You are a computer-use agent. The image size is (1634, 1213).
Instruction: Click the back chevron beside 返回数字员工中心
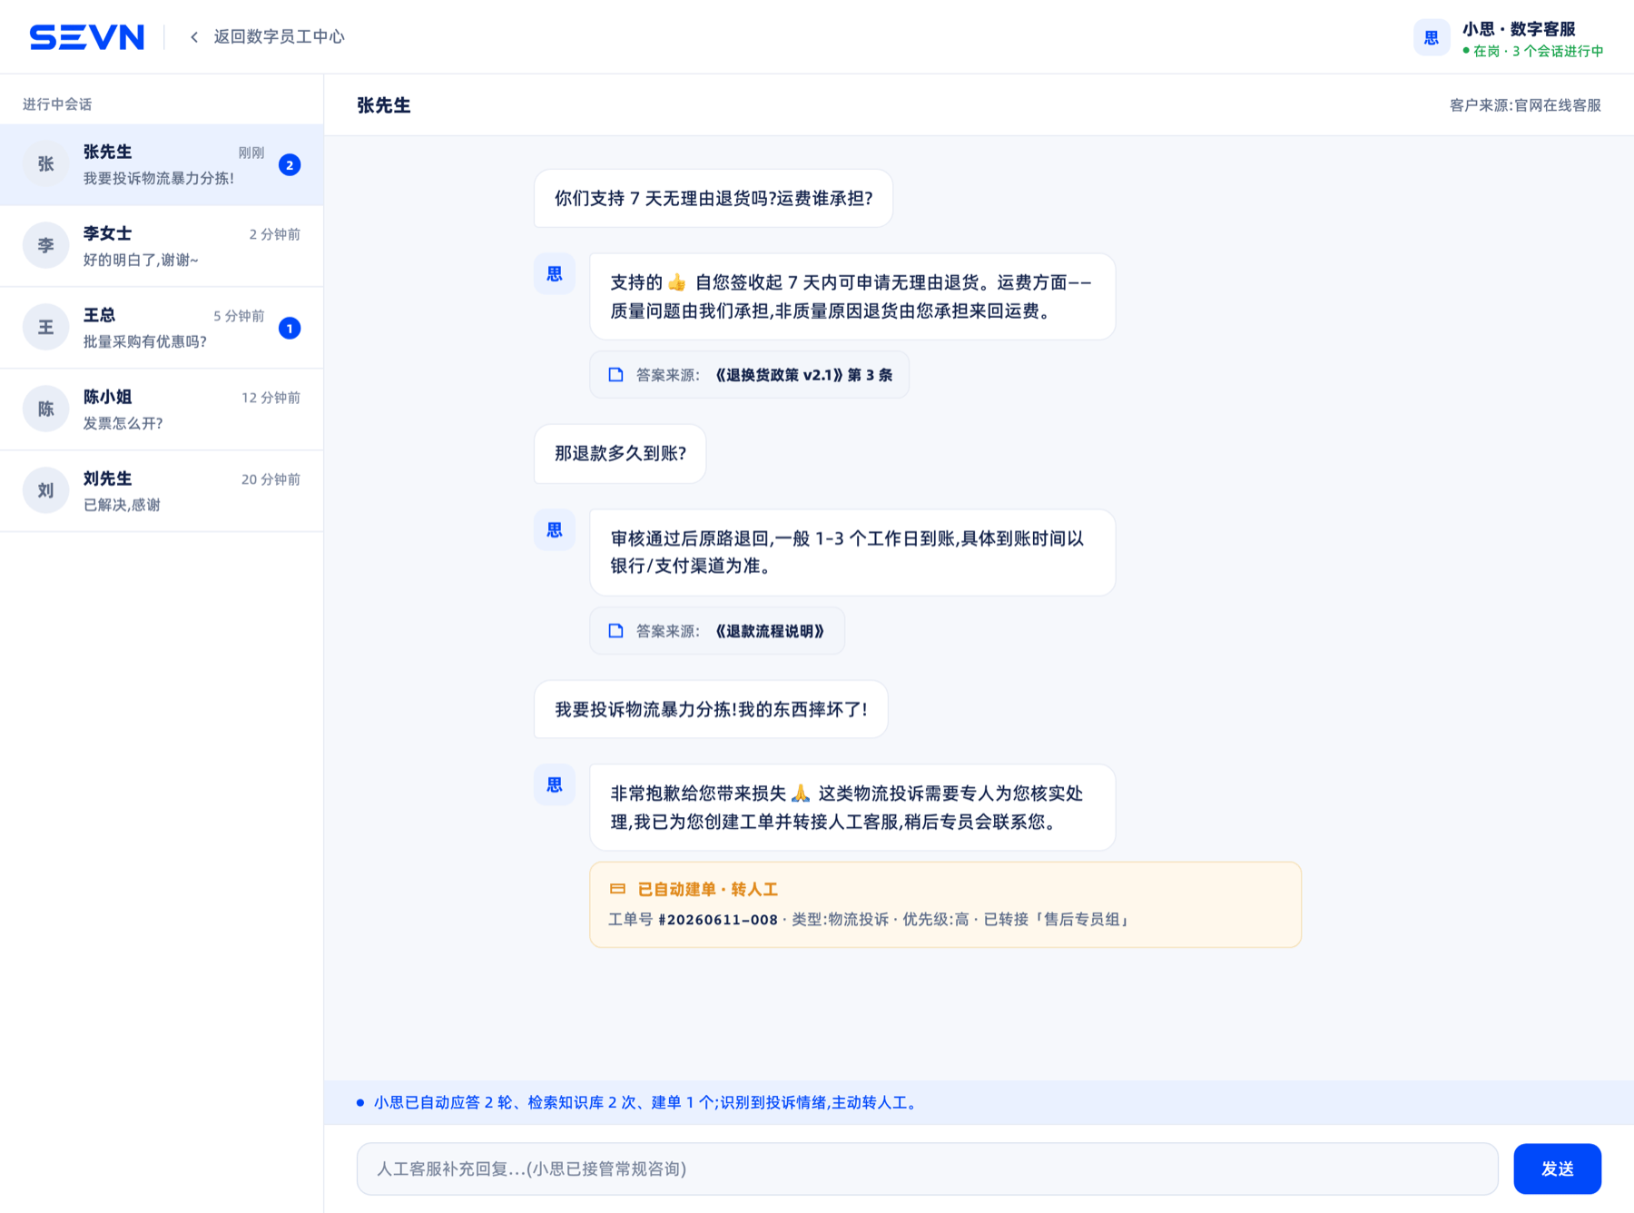[x=194, y=37]
